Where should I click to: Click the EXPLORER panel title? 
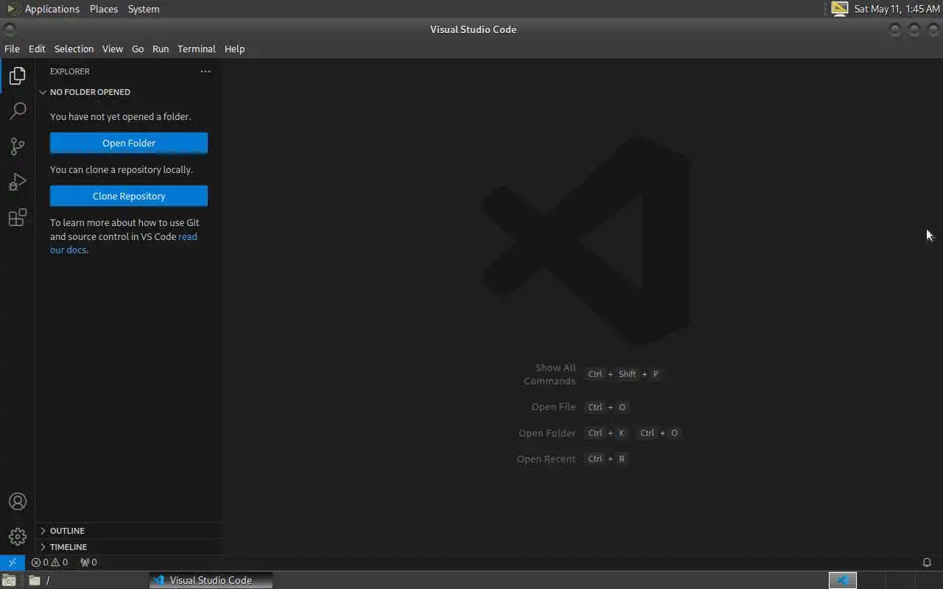coord(70,71)
